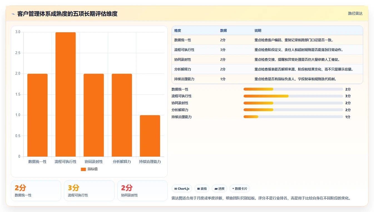Screen dimensions: 374x212
Task: Click the 流程可执行性 progress bar
Action: [293, 96]
